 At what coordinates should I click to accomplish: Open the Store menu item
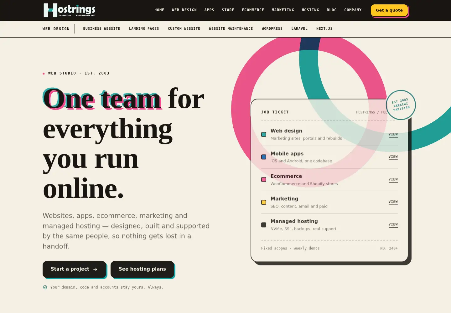tap(228, 10)
